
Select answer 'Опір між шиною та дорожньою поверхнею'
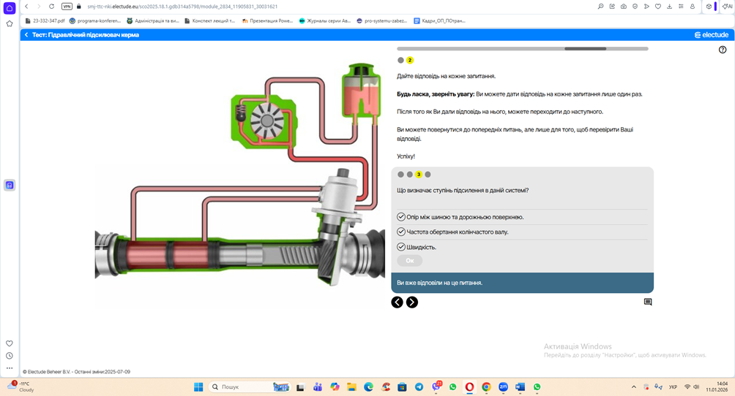coord(401,217)
